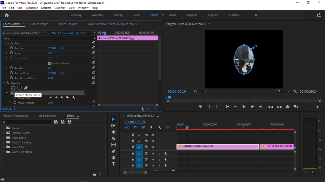Reset the Scale parameter with its reset arrow
Viewport: 325px width, 182px height.
[93, 53]
